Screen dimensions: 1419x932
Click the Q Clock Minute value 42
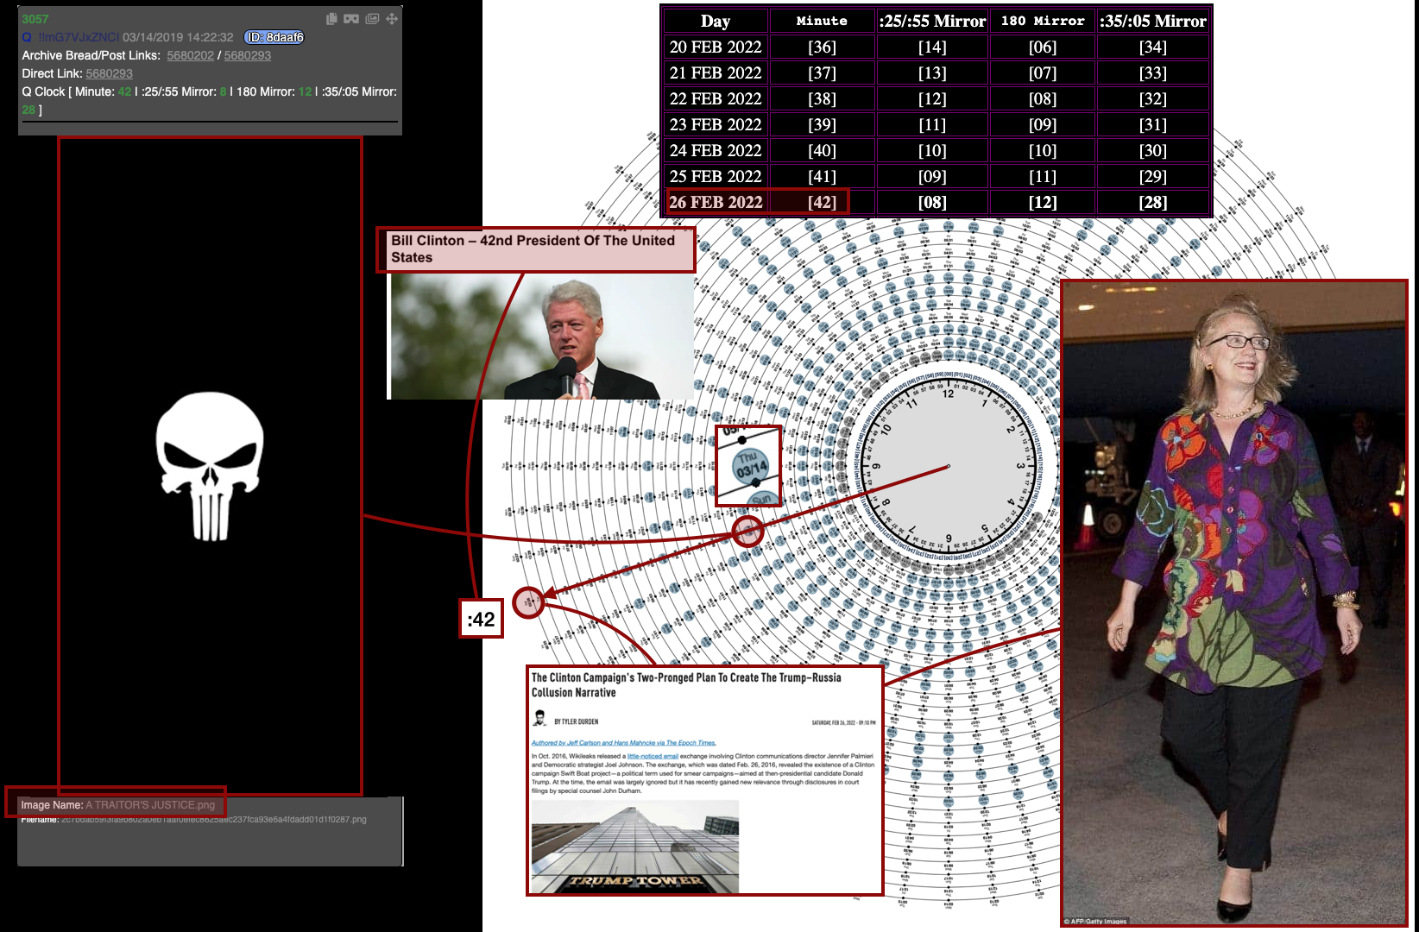point(125,91)
